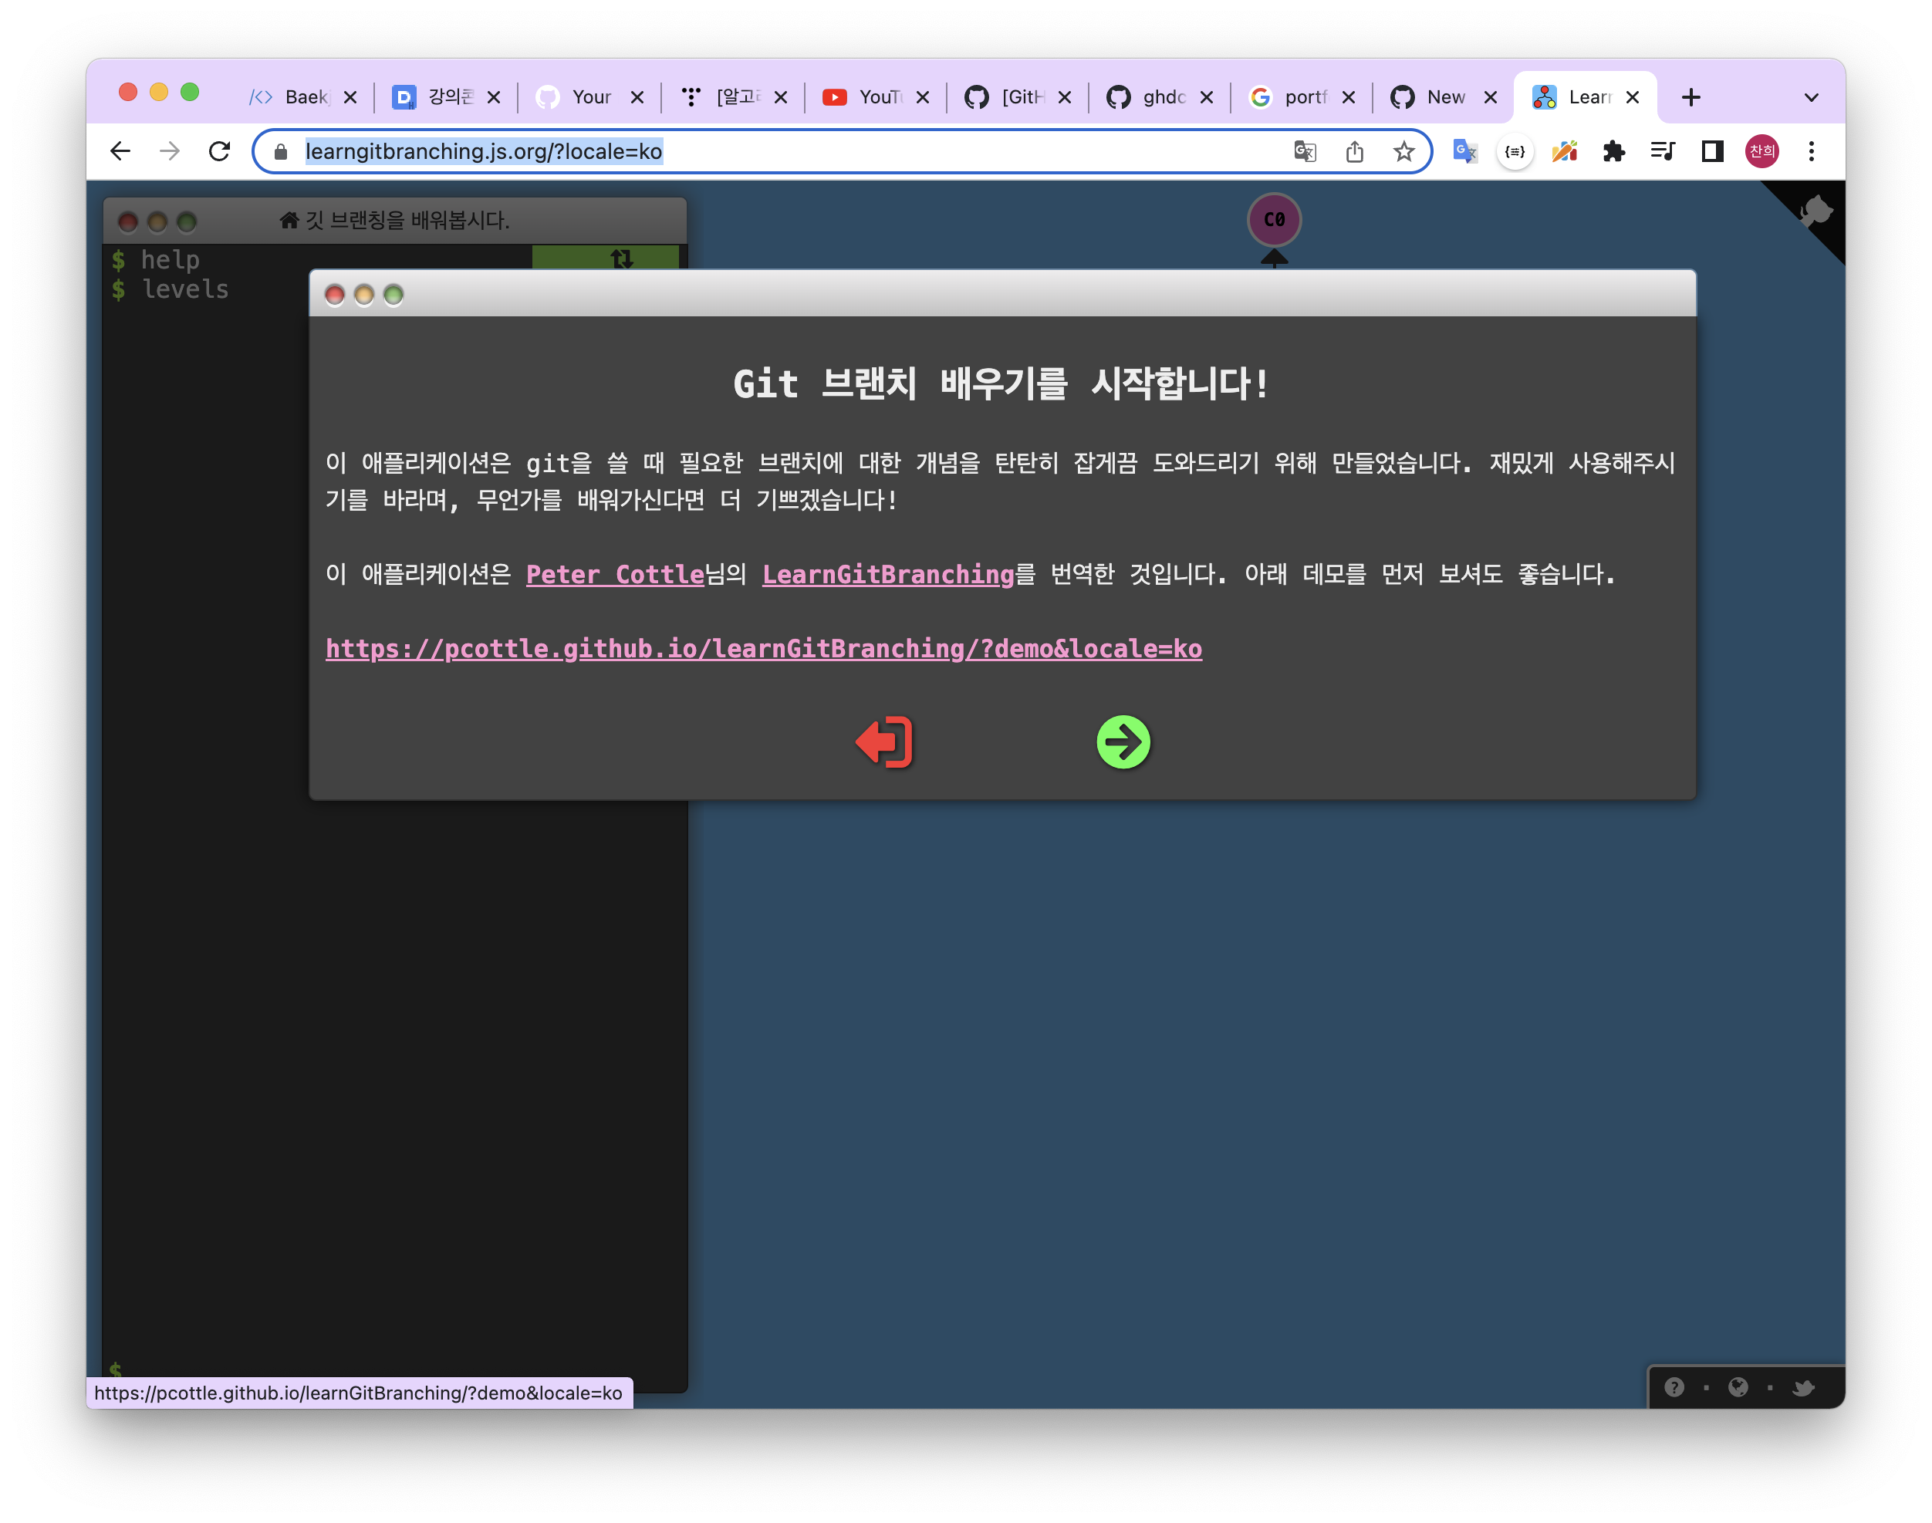Click the help question mark icon
Image resolution: width=1932 pixels, height=1523 pixels.
coord(1674,1386)
